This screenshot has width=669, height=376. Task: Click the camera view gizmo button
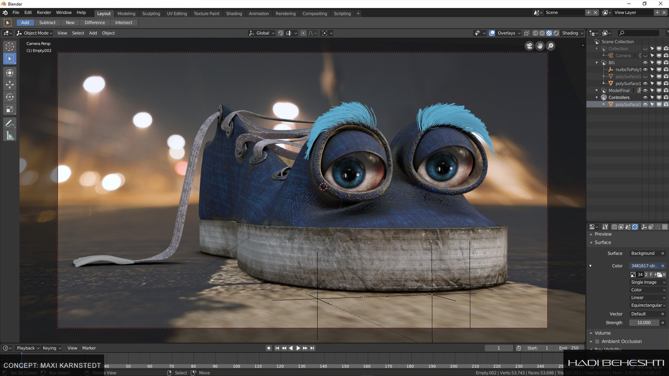(529, 46)
